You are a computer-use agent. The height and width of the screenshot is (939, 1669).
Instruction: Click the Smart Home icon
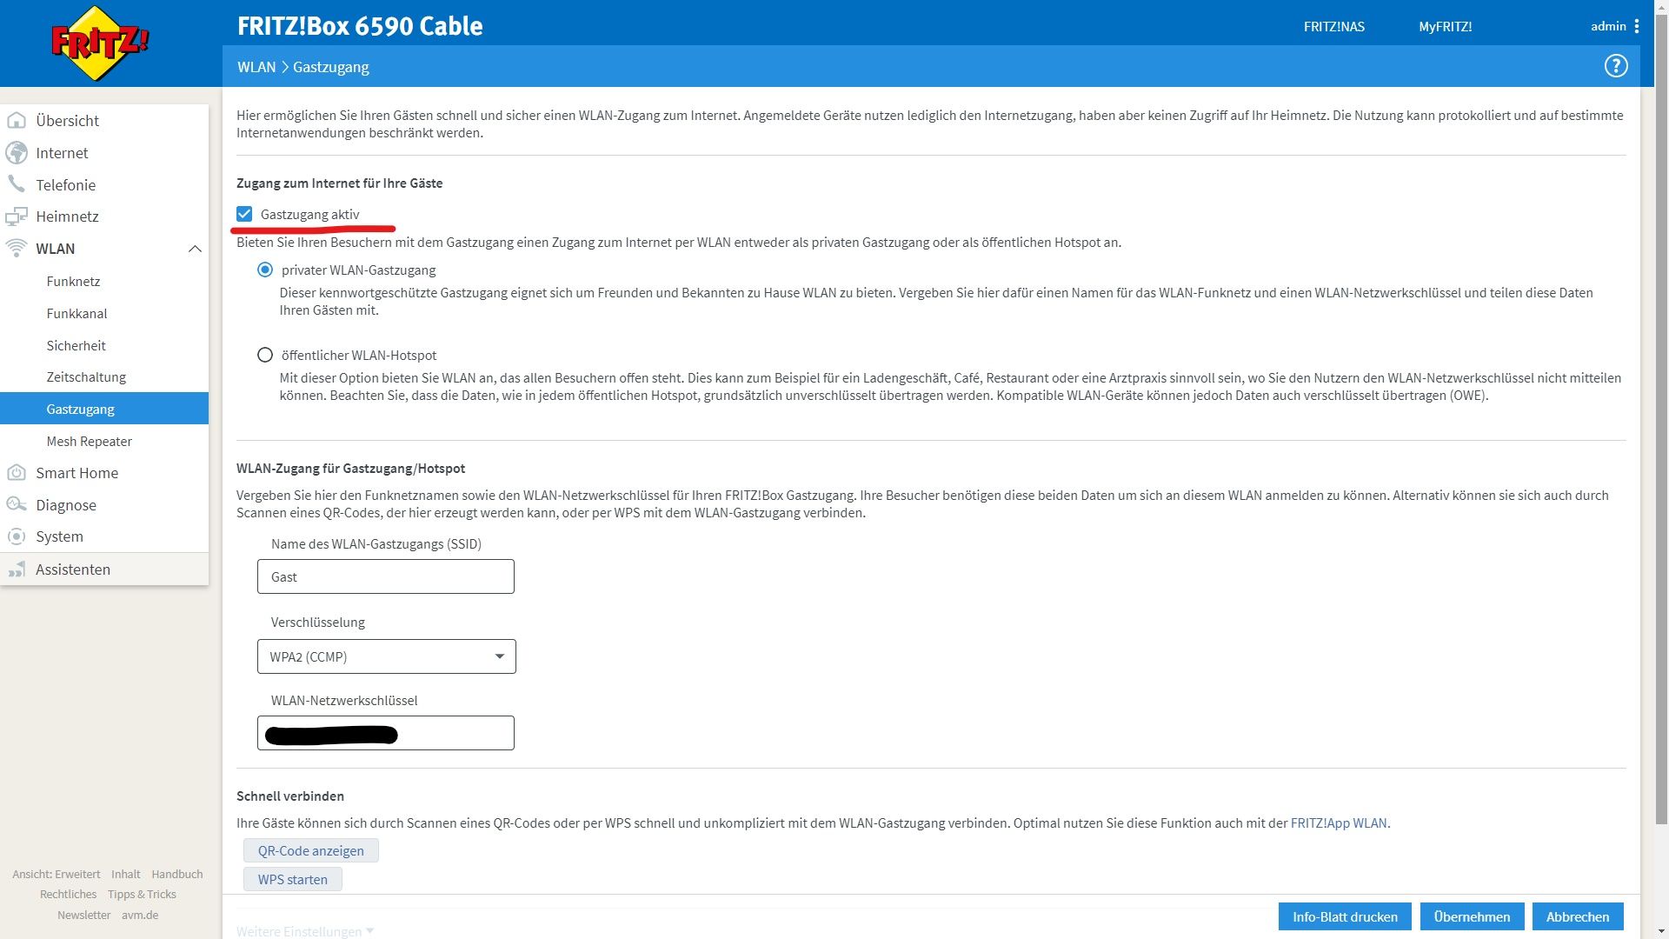(x=17, y=473)
